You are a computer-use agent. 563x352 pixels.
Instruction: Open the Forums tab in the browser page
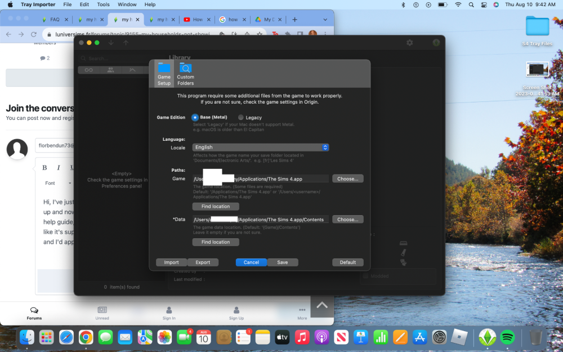[34, 313]
